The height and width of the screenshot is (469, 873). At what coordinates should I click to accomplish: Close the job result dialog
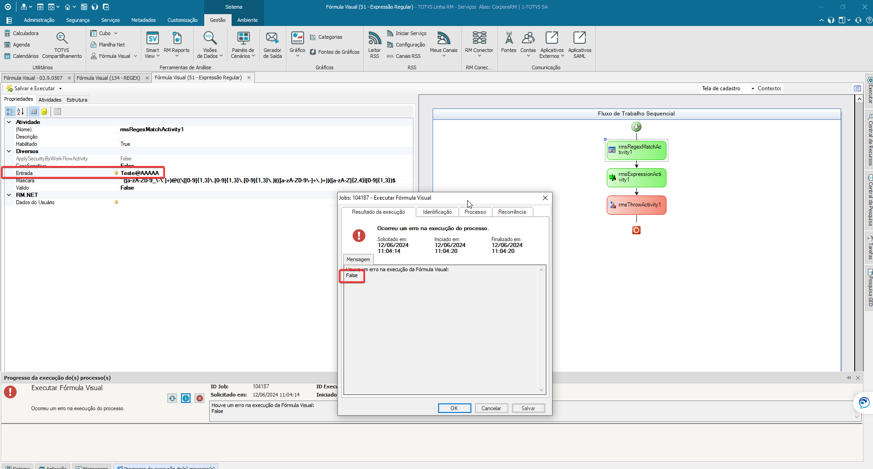click(x=545, y=198)
